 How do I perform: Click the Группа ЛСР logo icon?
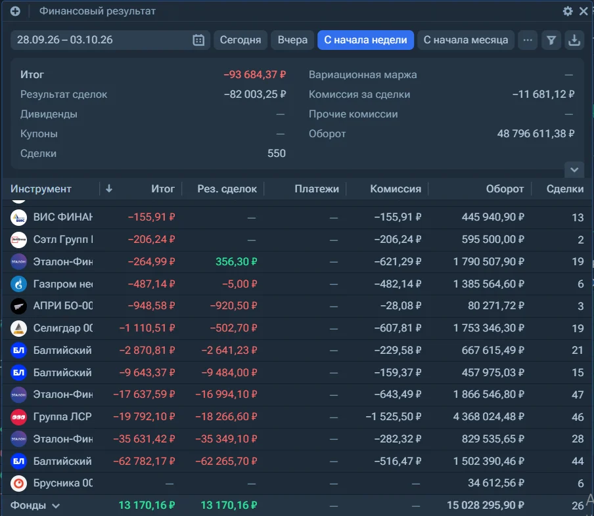coord(18,417)
